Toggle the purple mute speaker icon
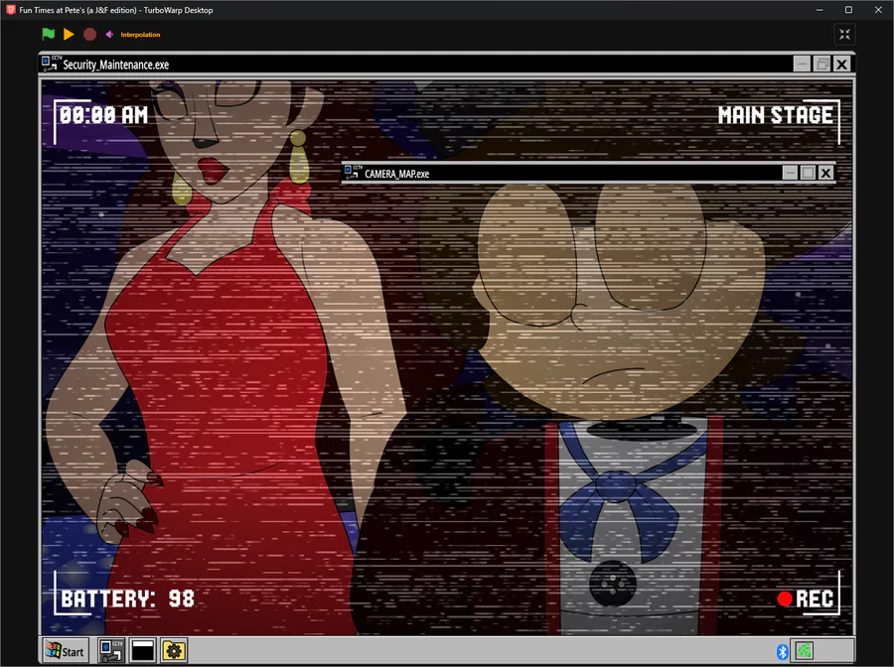This screenshot has width=894, height=667. (109, 34)
